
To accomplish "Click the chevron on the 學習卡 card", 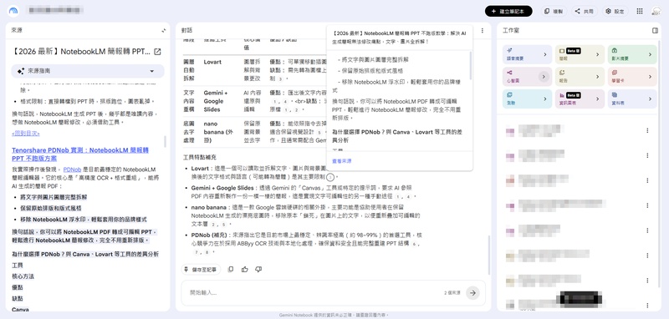I will [x=651, y=77].
